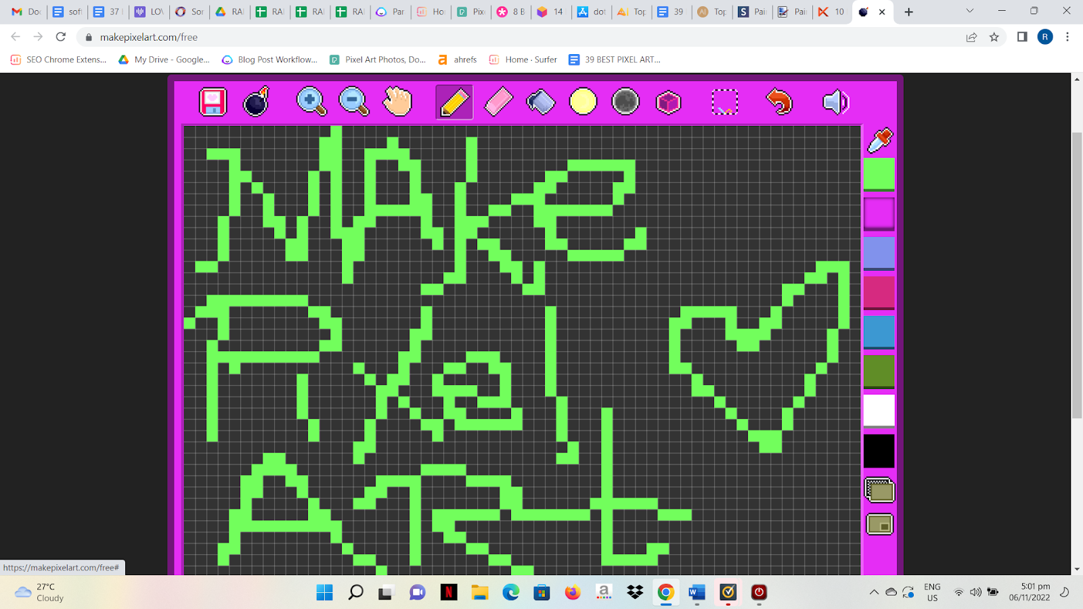The width and height of the screenshot is (1083, 609).
Task: Toggle sound with the speaker icon
Action: [835, 102]
